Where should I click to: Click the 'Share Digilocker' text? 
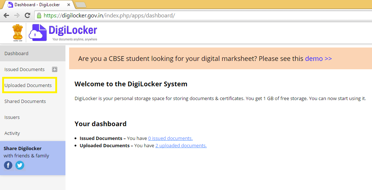(x=23, y=148)
